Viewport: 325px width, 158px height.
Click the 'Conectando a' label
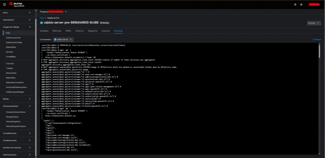point(46,39)
